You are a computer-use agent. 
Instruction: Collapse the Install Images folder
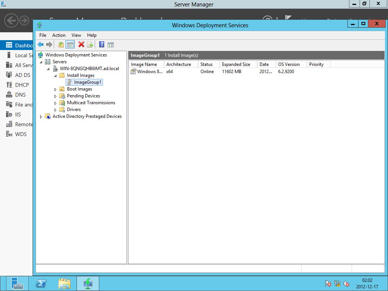55,76
